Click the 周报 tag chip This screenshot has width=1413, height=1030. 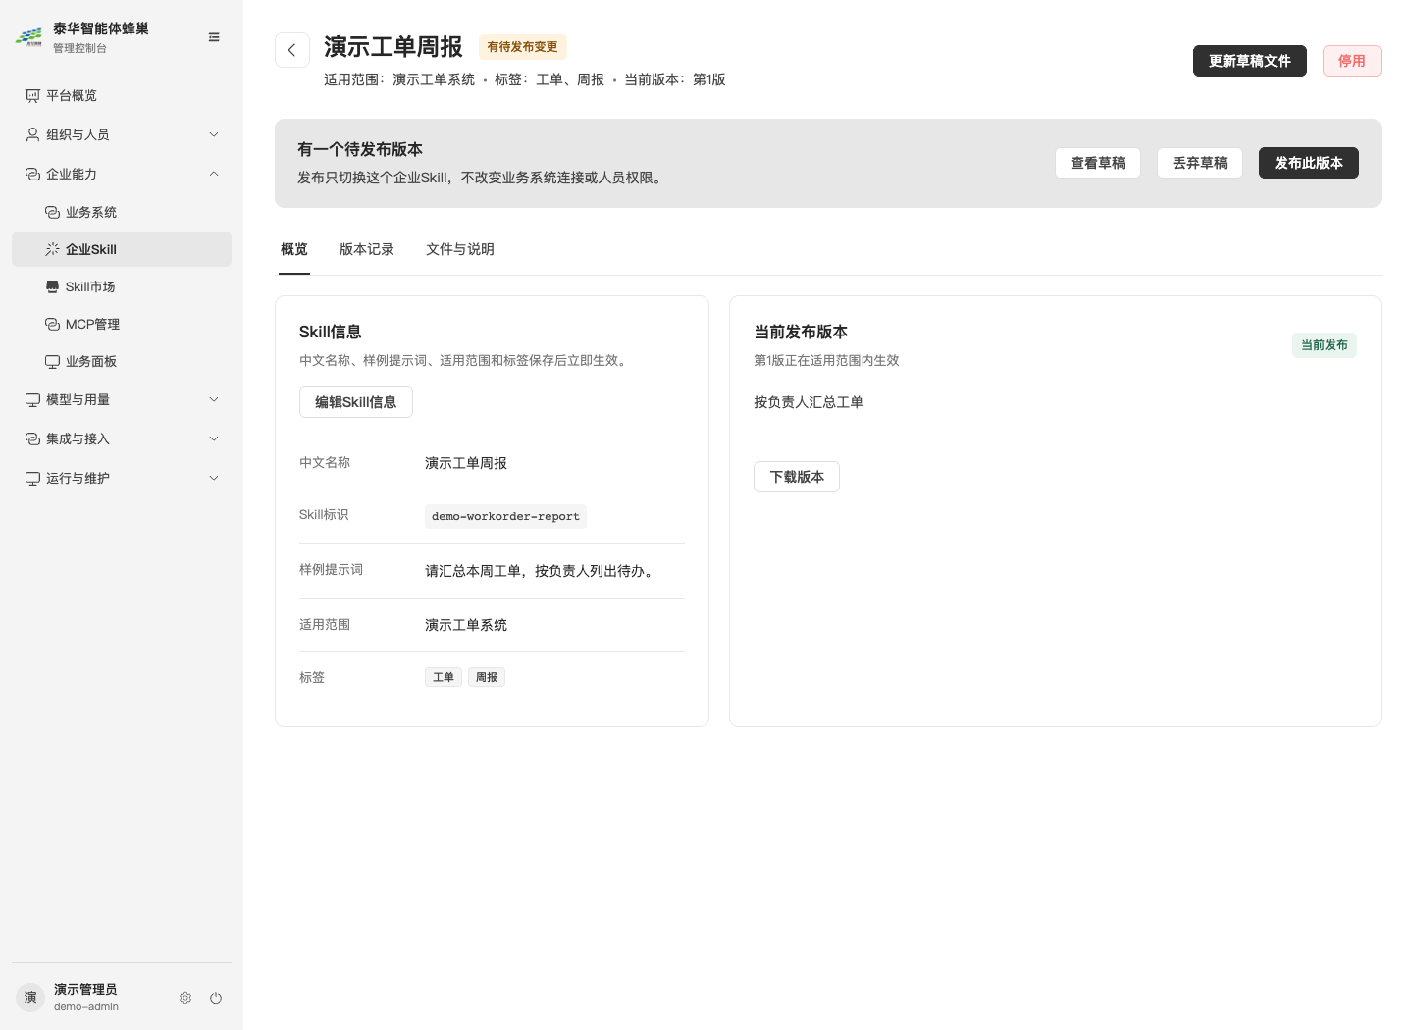click(x=487, y=677)
